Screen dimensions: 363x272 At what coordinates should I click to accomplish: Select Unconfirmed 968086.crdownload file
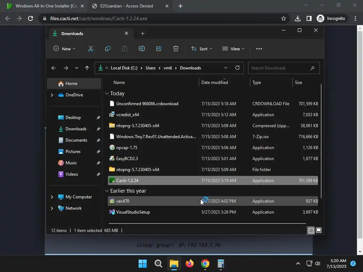pyautogui.click(x=213, y=104)
